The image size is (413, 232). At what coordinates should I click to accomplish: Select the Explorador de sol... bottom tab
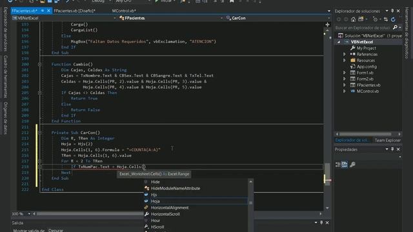coord(352,140)
